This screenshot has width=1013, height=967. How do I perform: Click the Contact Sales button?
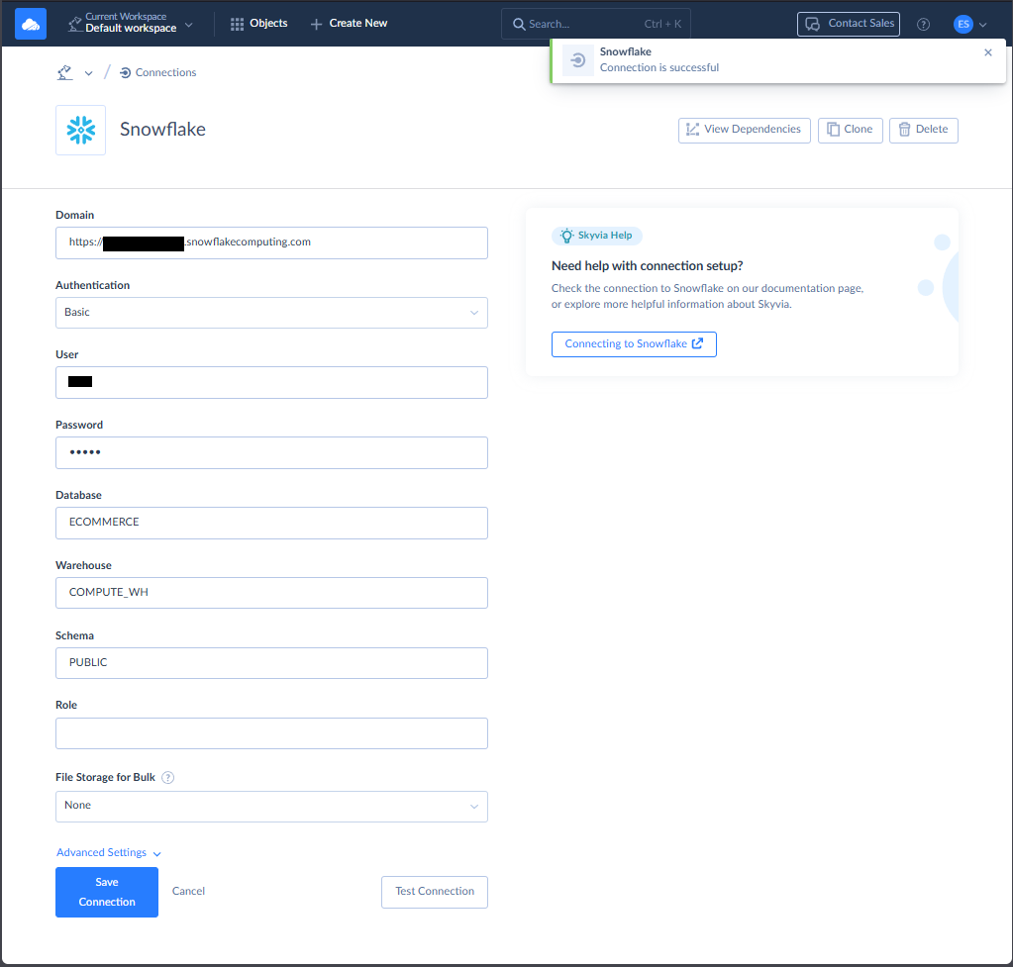click(849, 24)
